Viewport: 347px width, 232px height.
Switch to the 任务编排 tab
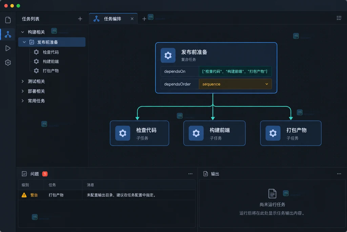[x=113, y=19]
